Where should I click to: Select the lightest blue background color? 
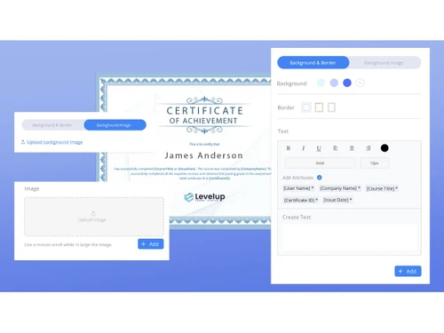coord(321,83)
